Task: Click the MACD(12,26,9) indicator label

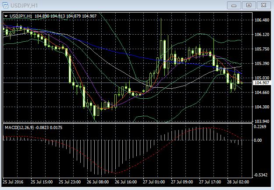Action: coord(19,128)
